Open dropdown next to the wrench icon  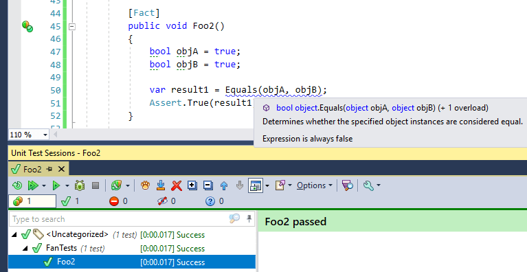click(379, 185)
